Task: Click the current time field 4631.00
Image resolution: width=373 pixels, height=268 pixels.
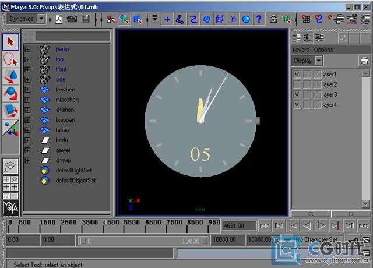Action: [x=239, y=225]
